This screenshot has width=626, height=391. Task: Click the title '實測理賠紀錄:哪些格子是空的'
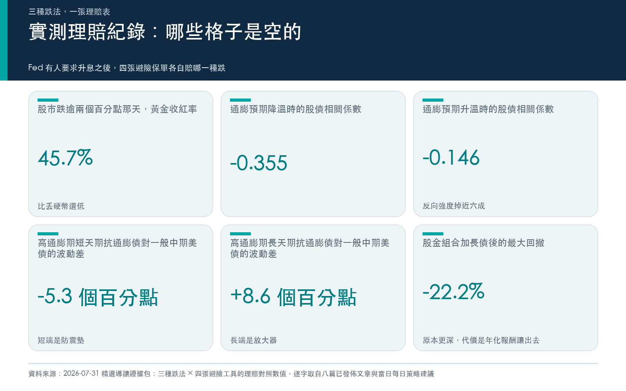165,32
